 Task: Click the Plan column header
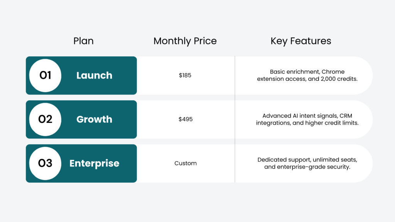pos(83,41)
